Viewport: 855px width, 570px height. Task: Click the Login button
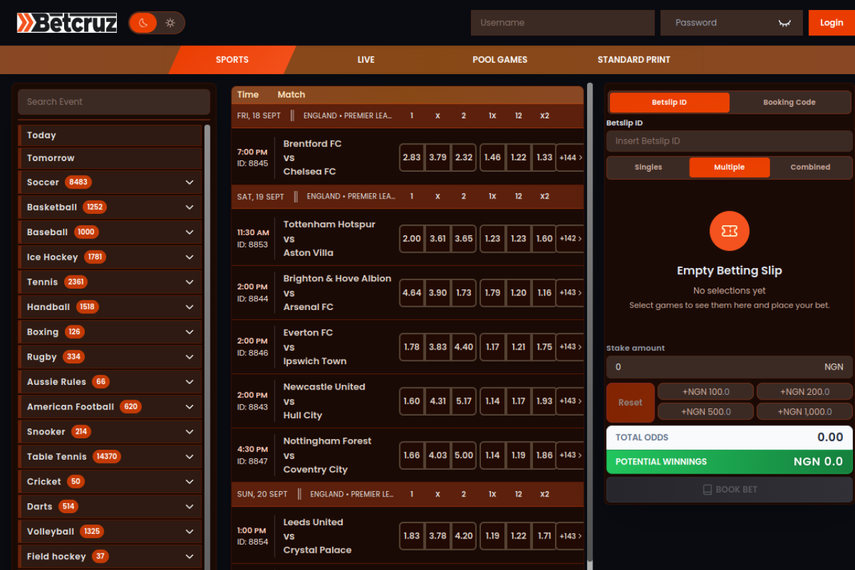(x=832, y=23)
